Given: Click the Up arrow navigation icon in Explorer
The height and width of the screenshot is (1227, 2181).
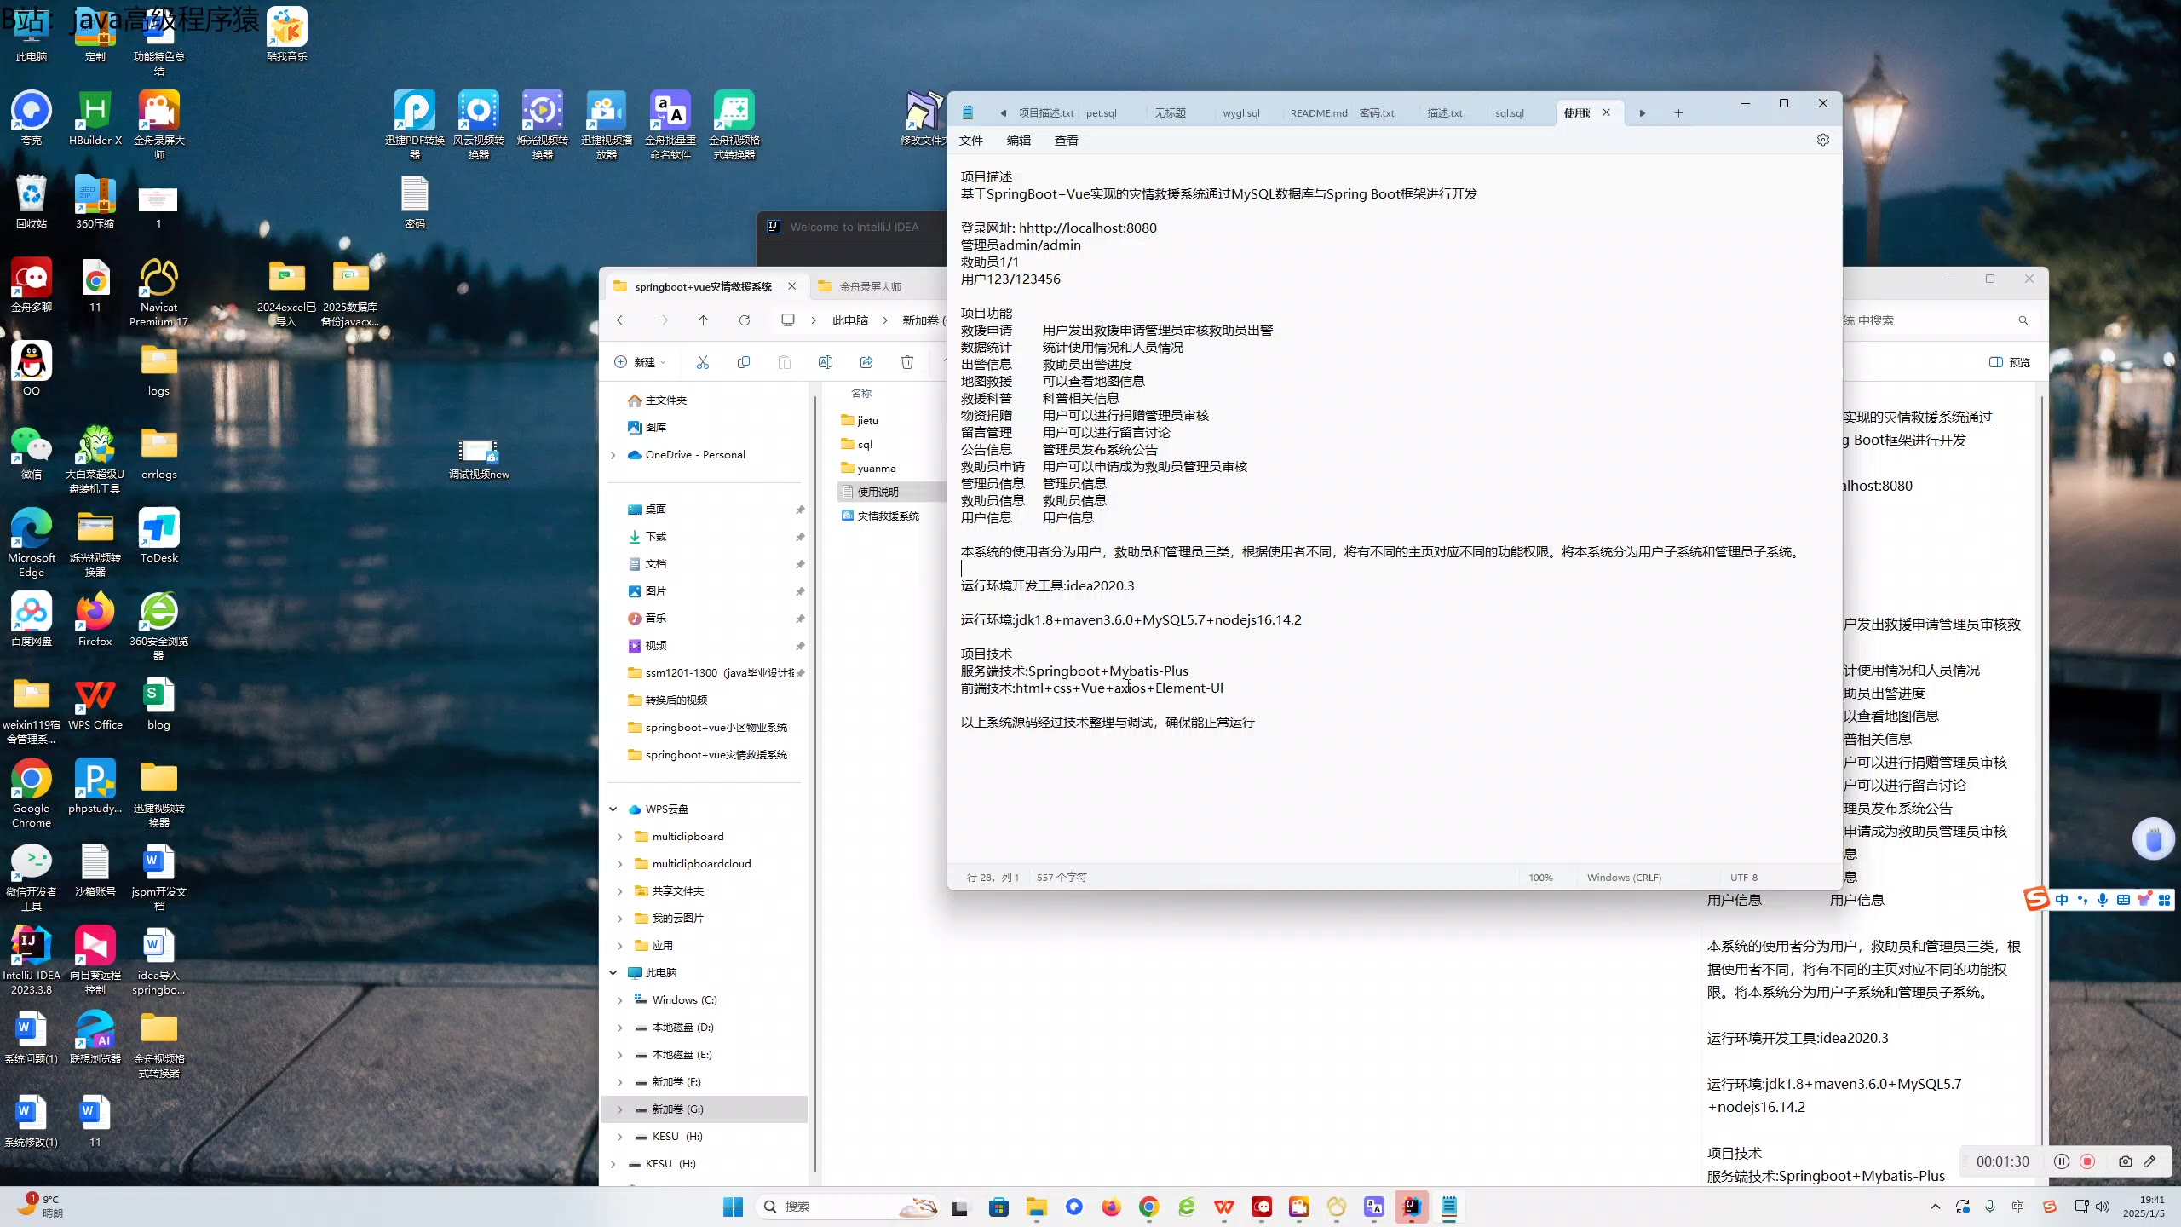Looking at the screenshot, I should (x=703, y=320).
